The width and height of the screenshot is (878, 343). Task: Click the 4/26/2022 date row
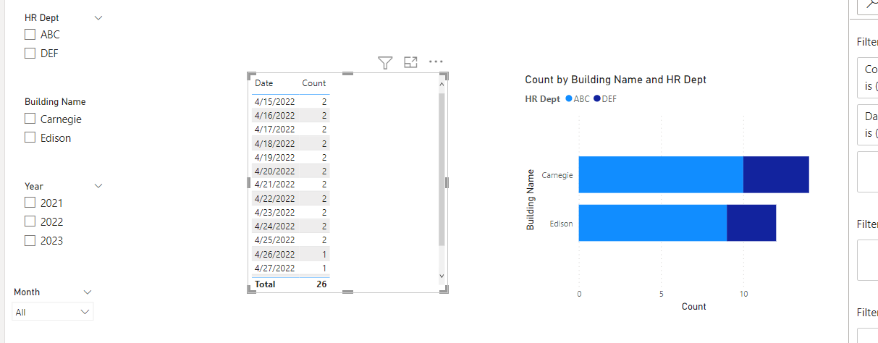click(290, 254)
